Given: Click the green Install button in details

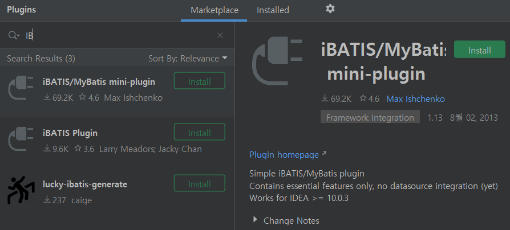Looking at the screenshot, I should 479,50.
